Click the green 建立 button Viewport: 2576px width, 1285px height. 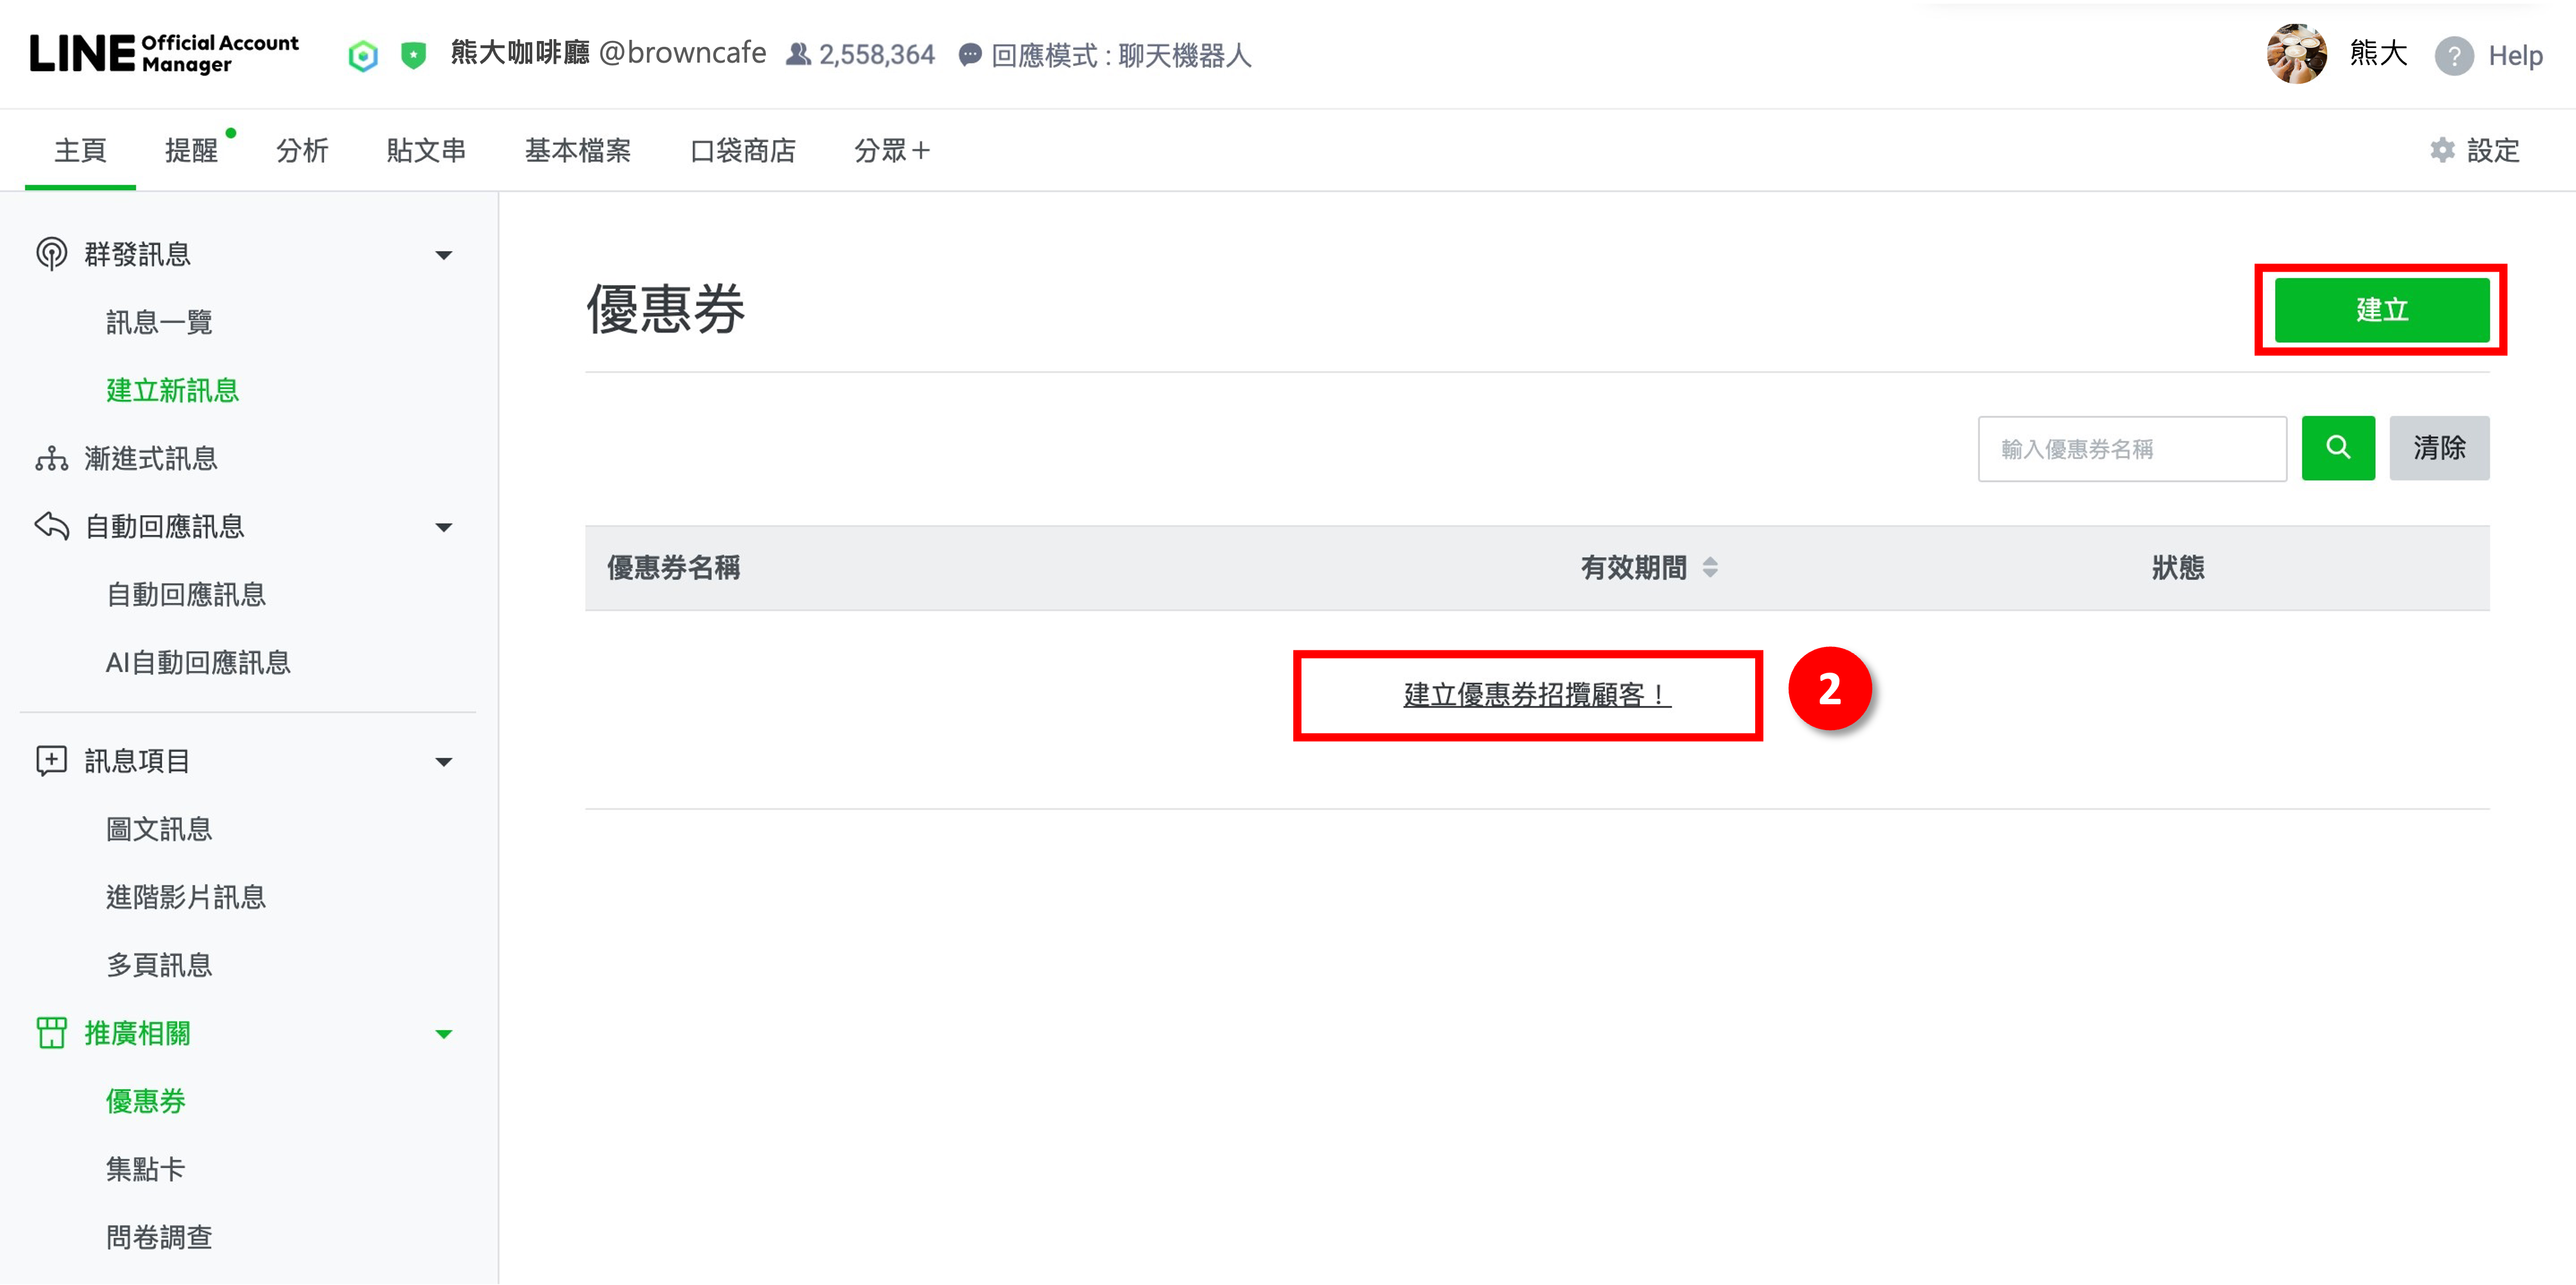click(x=2381, y=310)
